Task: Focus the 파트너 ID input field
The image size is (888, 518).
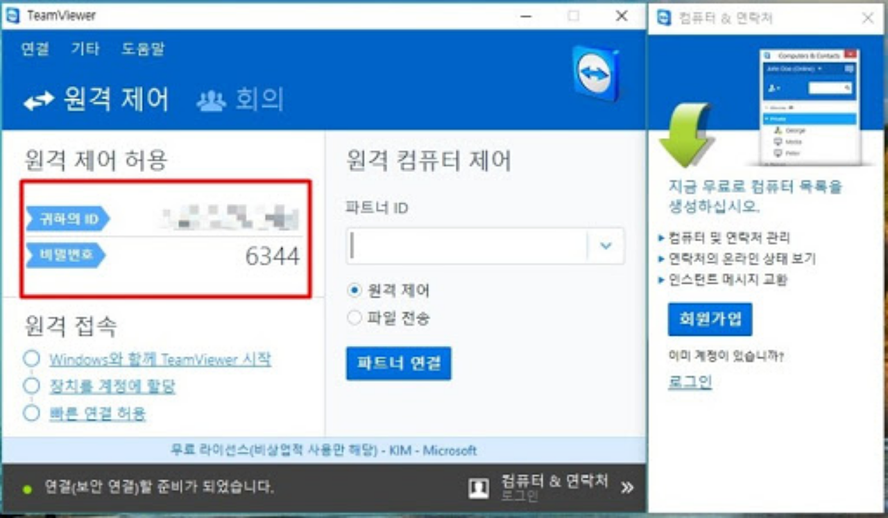Action: pyautogui.click(x=466, y=245)
